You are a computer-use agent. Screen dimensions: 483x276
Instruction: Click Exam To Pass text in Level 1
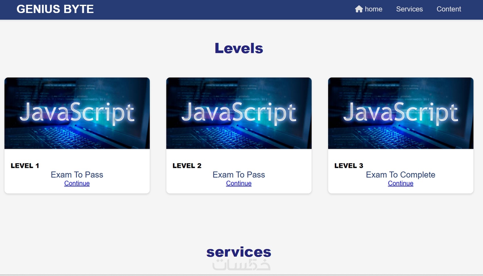pyautogui.click(x=77, y=174)
